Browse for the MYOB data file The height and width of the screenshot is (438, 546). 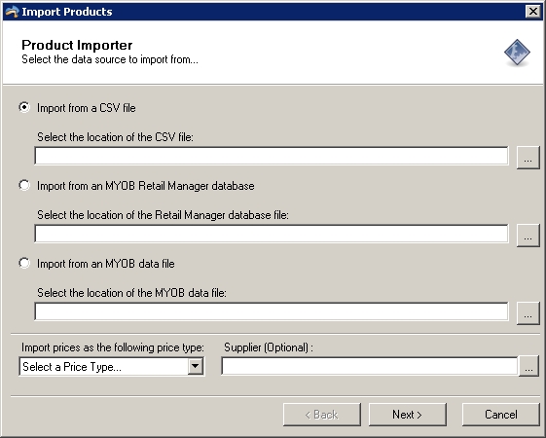click(528, 313)
